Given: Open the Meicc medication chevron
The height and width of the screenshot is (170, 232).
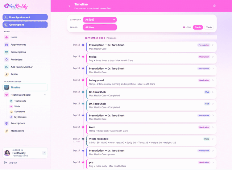Looking at the screenshot, I should [x=213, y=57].
